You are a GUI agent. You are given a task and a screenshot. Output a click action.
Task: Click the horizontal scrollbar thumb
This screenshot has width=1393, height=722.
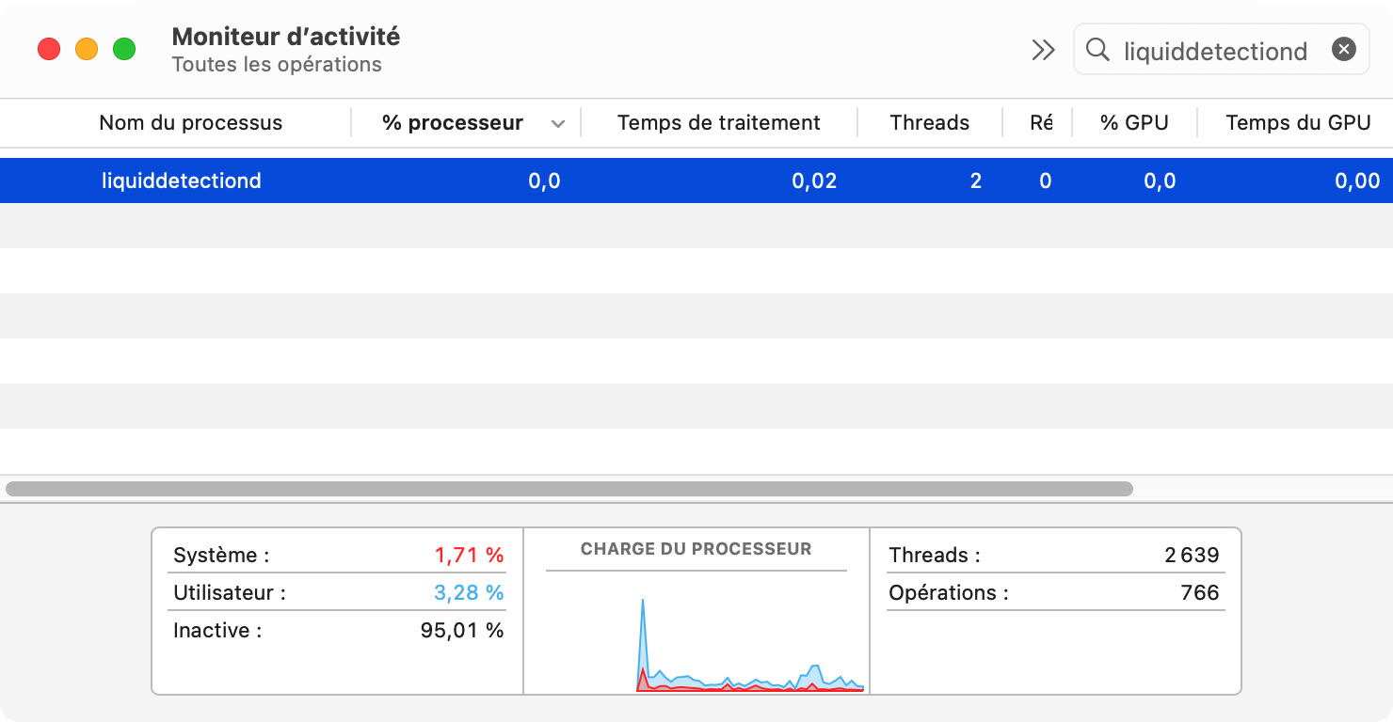pyautogui.click(x=569, y=489)
